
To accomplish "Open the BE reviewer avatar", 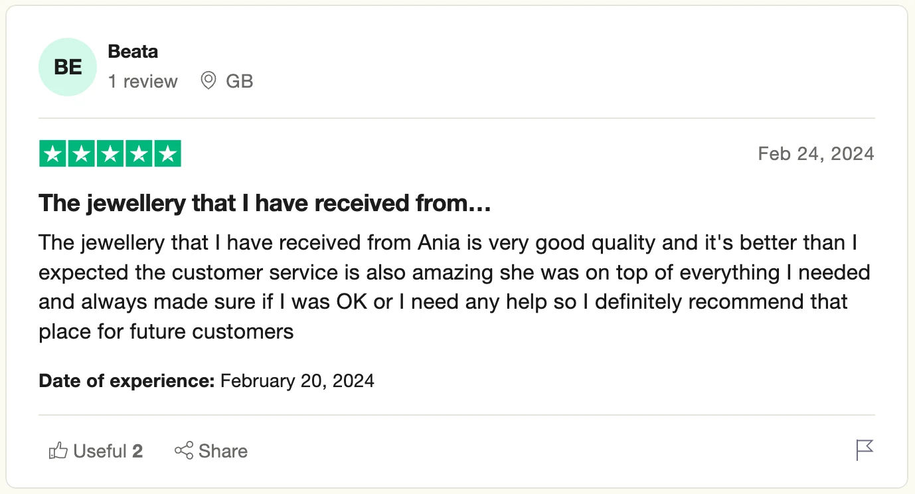I will pos(68,67).
